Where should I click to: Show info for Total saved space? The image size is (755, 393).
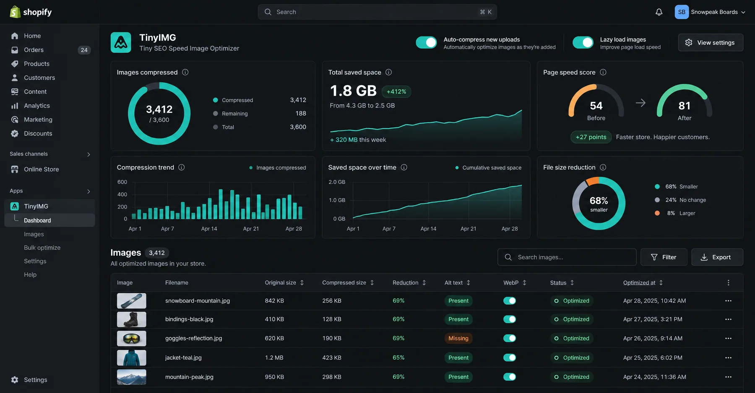click(388, 72)
